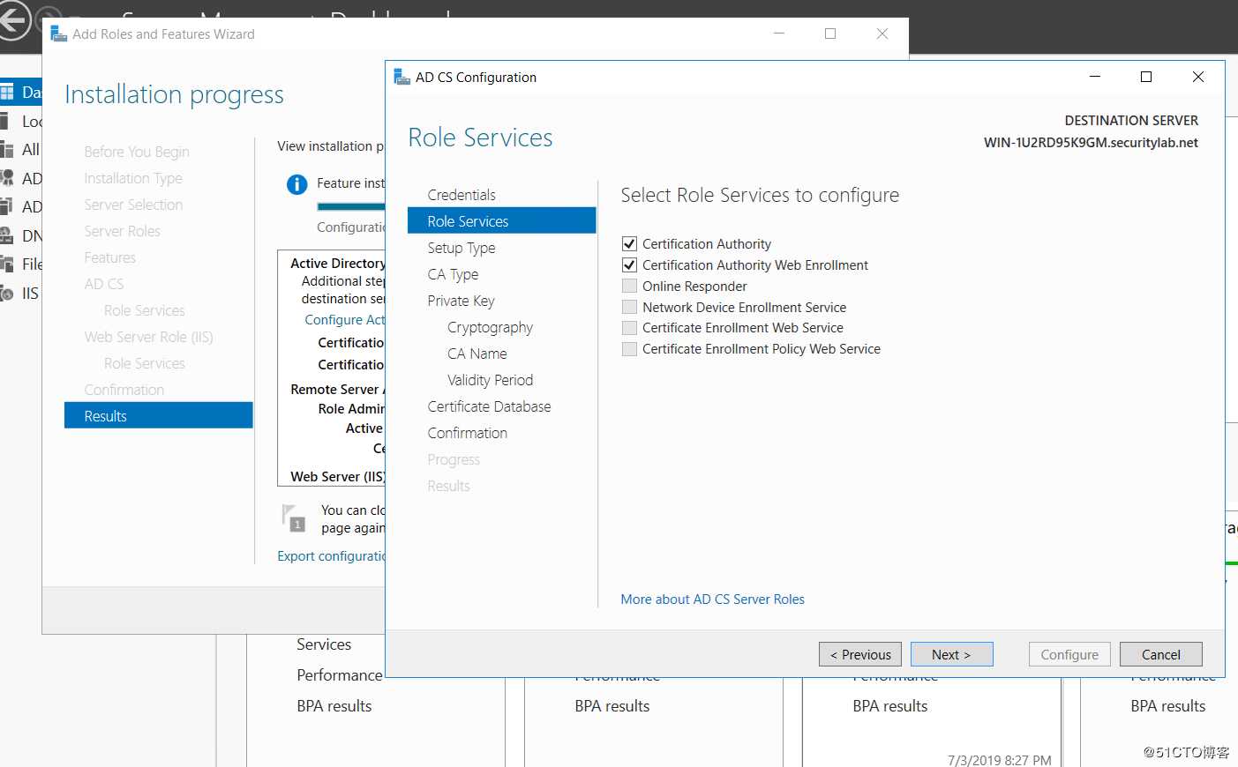This screenshot has height=767, width=1238.
Task: Minimize the AD CS Configuration window
Action: click(1095, 77)
